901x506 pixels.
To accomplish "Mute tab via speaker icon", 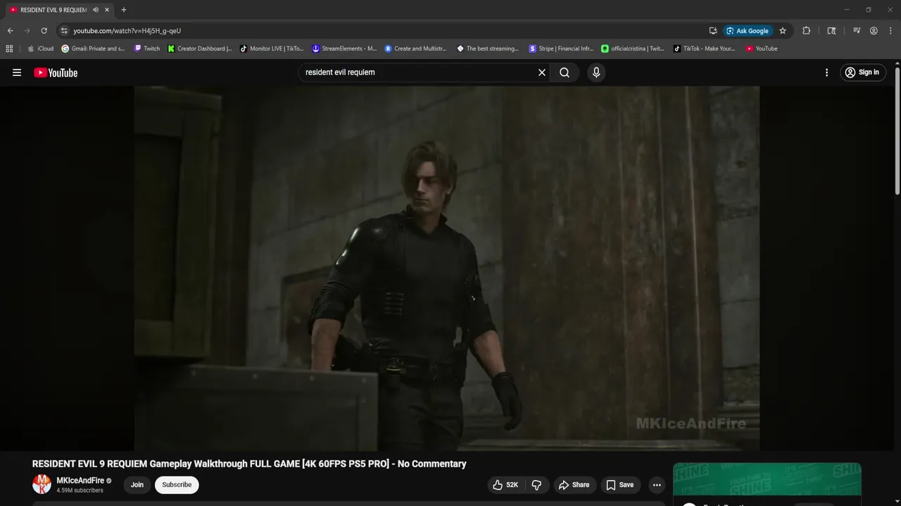I will (x=96, y=10).
